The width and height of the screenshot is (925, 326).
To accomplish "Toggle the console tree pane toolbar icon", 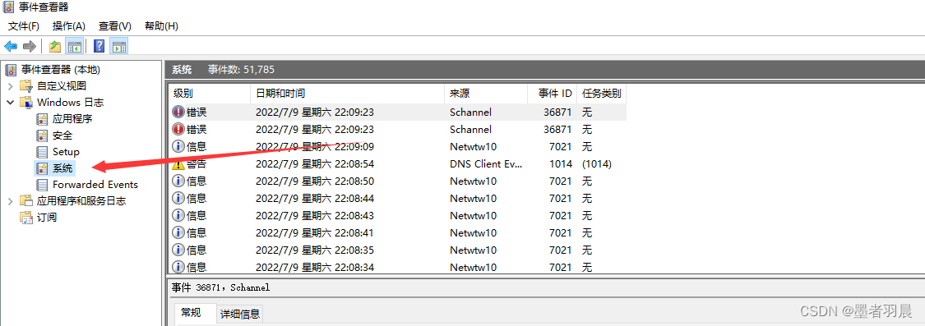I will pos(74,46).
